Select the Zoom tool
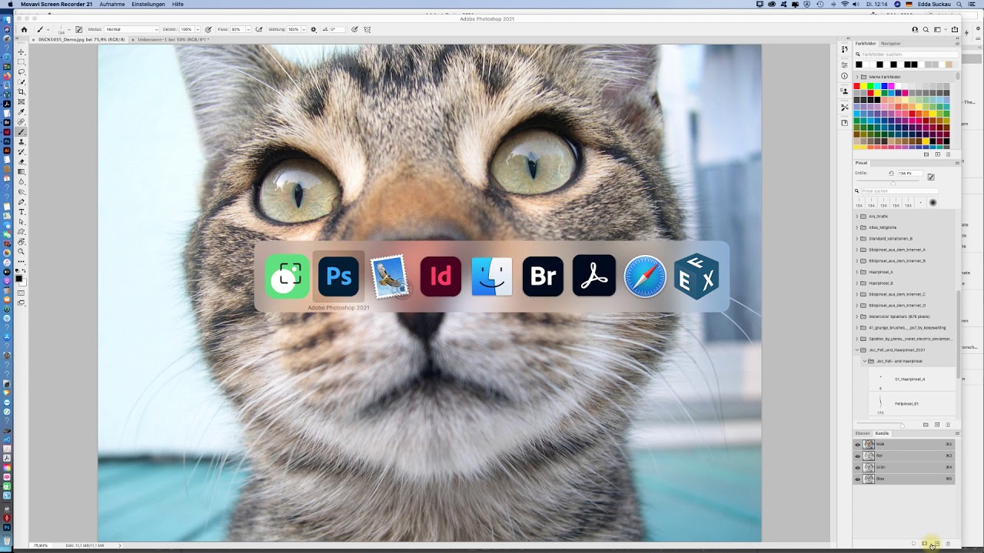This screenshot has width=984, height=553. pos(22,251)
